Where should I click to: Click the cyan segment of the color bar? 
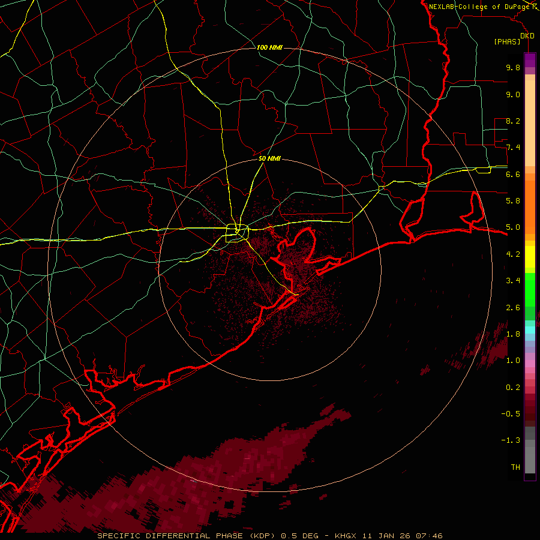coord(530,330)
